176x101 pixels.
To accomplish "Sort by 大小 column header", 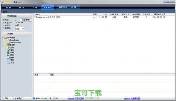I will 105,15.
